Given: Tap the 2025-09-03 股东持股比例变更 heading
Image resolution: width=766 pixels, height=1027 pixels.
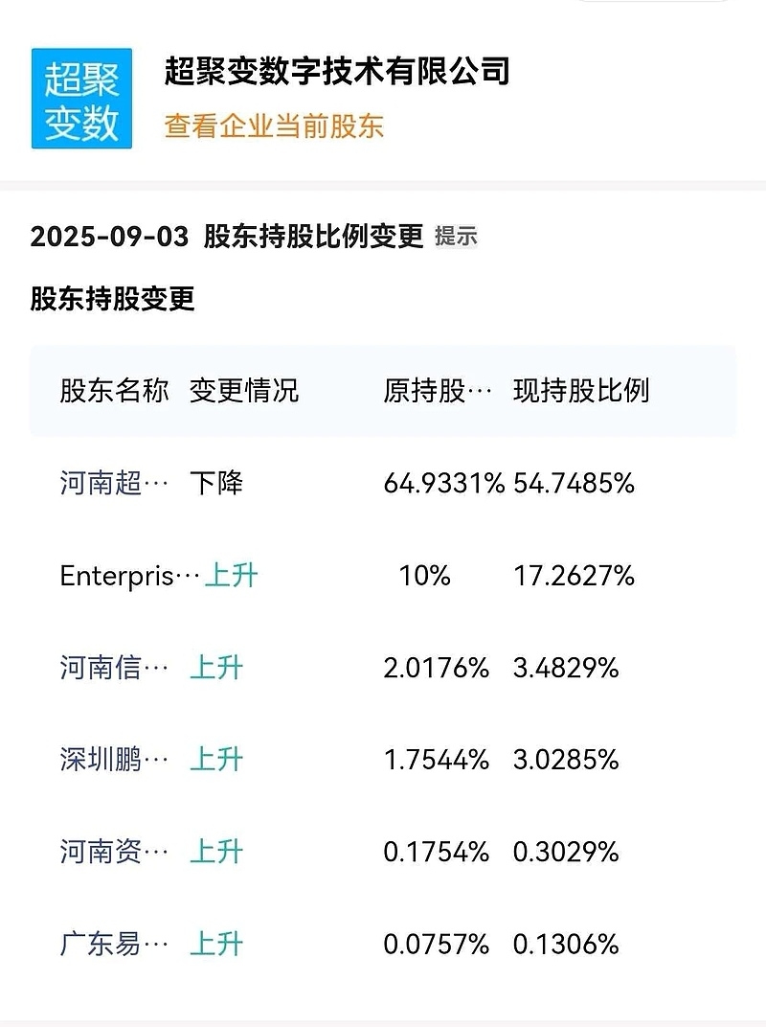Looking at the screenshot, I should 227,236.
